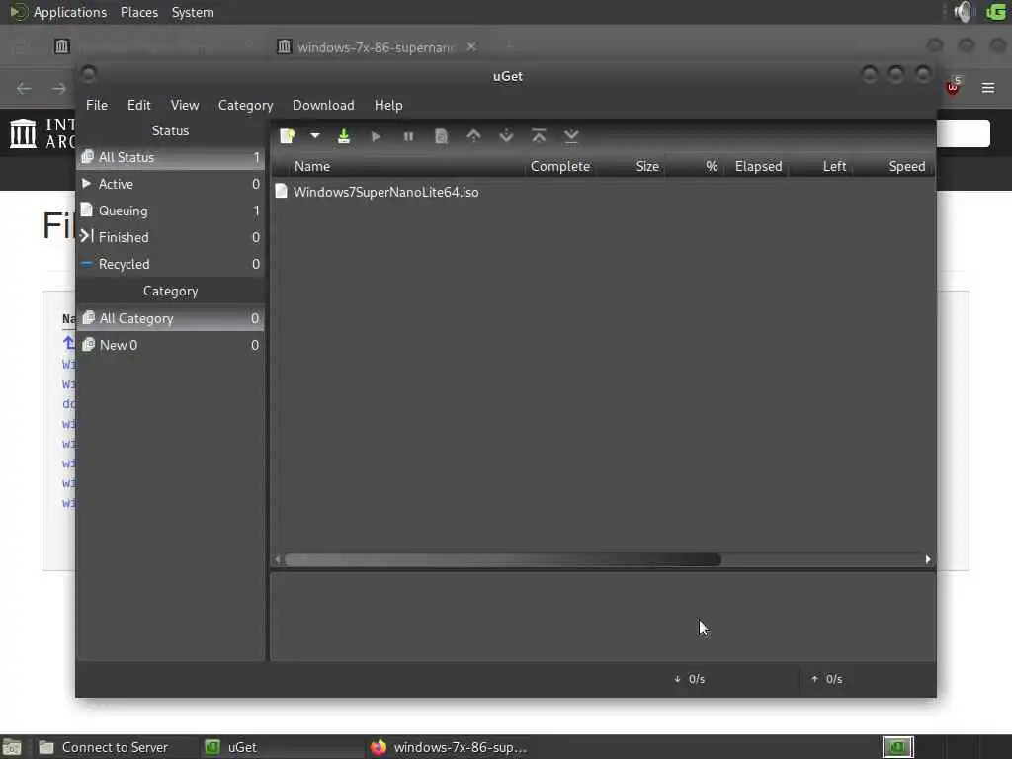Start download with the play button
Image resolution: width=1012 pixels, height=759 pixels.
point(376,136)
